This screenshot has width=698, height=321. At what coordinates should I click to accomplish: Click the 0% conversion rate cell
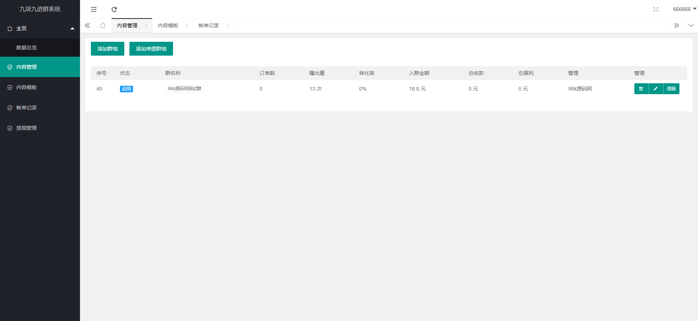click(363, 89)
